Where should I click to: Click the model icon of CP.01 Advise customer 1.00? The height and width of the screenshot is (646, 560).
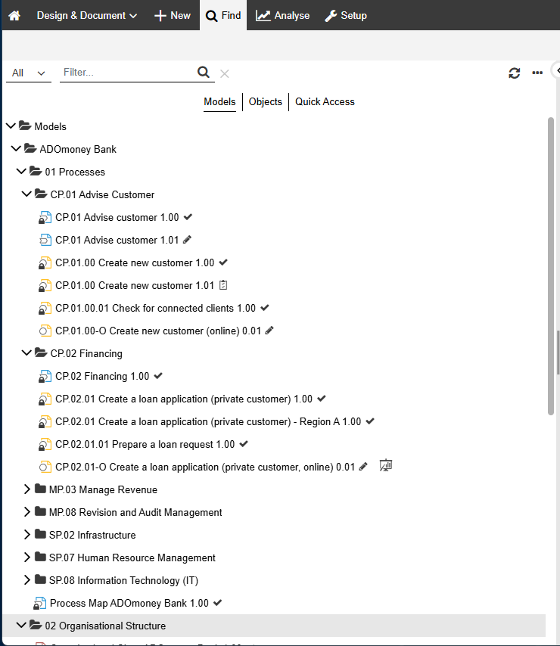point(45,217)
